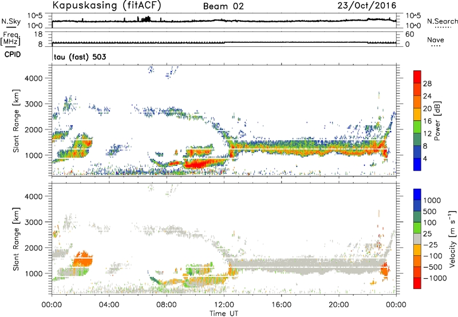Click gray velocity band near 16:00 in velocity panel
This screenshot has width=458, height=317.
(x=281, y=265)
